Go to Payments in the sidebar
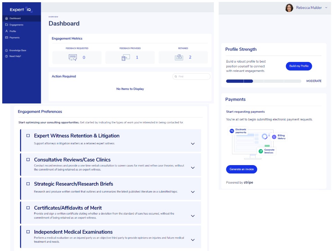Image resolution: width=332 pixels, height=251 pixels. pos(14,37)
